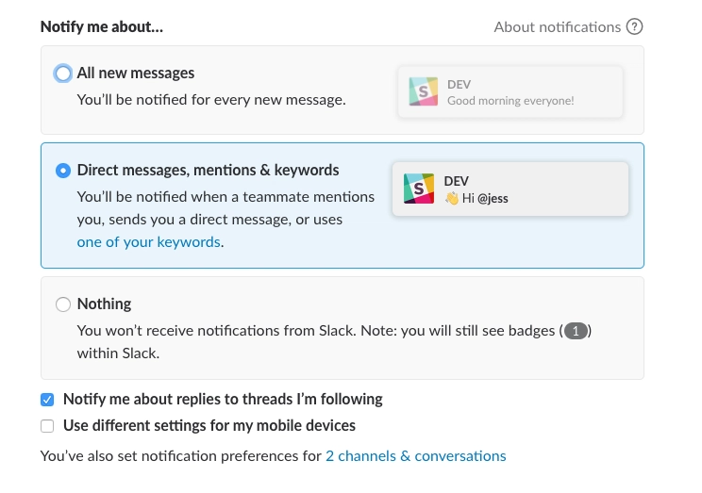Screen dimensions: 702x493
Task: Click the Nothing option card description
Action: pos(334,342)
